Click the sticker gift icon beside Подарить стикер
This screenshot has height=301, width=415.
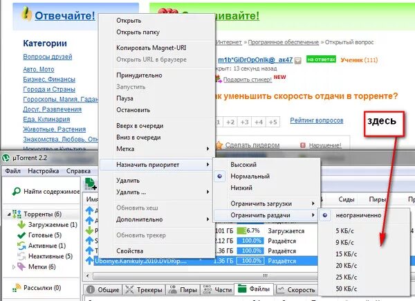click(x=219, y=79)
